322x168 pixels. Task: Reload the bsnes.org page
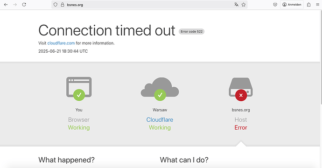coord(24,5)
